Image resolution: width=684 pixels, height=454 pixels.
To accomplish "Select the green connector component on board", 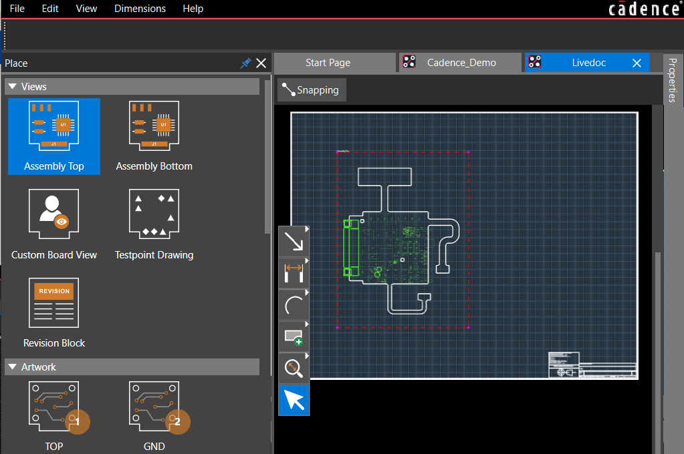I will pyautogui.click(x=351, y=248).
